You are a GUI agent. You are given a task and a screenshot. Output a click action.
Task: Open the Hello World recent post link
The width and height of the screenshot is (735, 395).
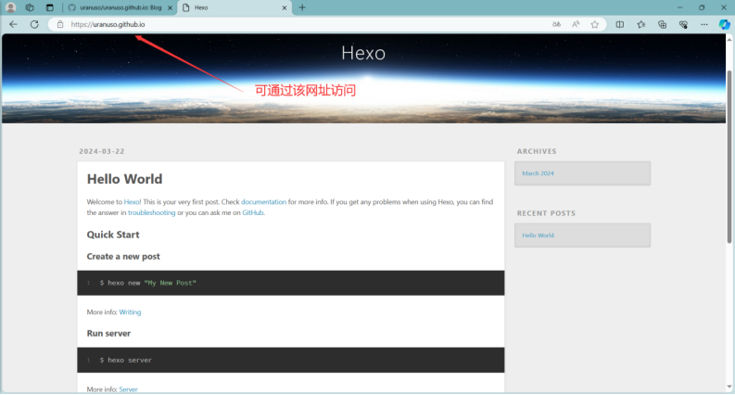[x=538, y=236]
